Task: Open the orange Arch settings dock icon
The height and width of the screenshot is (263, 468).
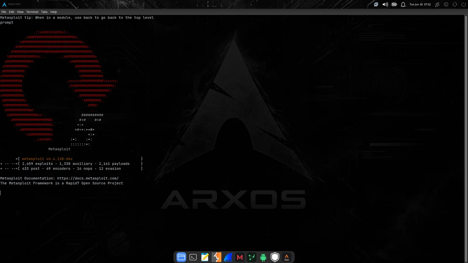Action: click(287, 257)
